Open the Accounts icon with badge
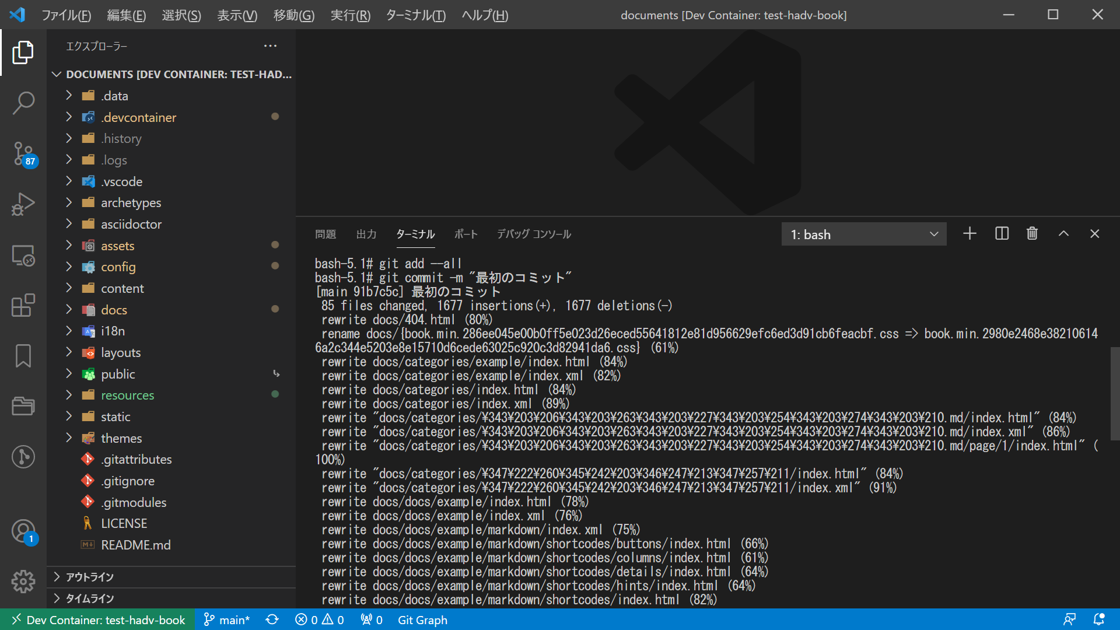 (23, 531)
